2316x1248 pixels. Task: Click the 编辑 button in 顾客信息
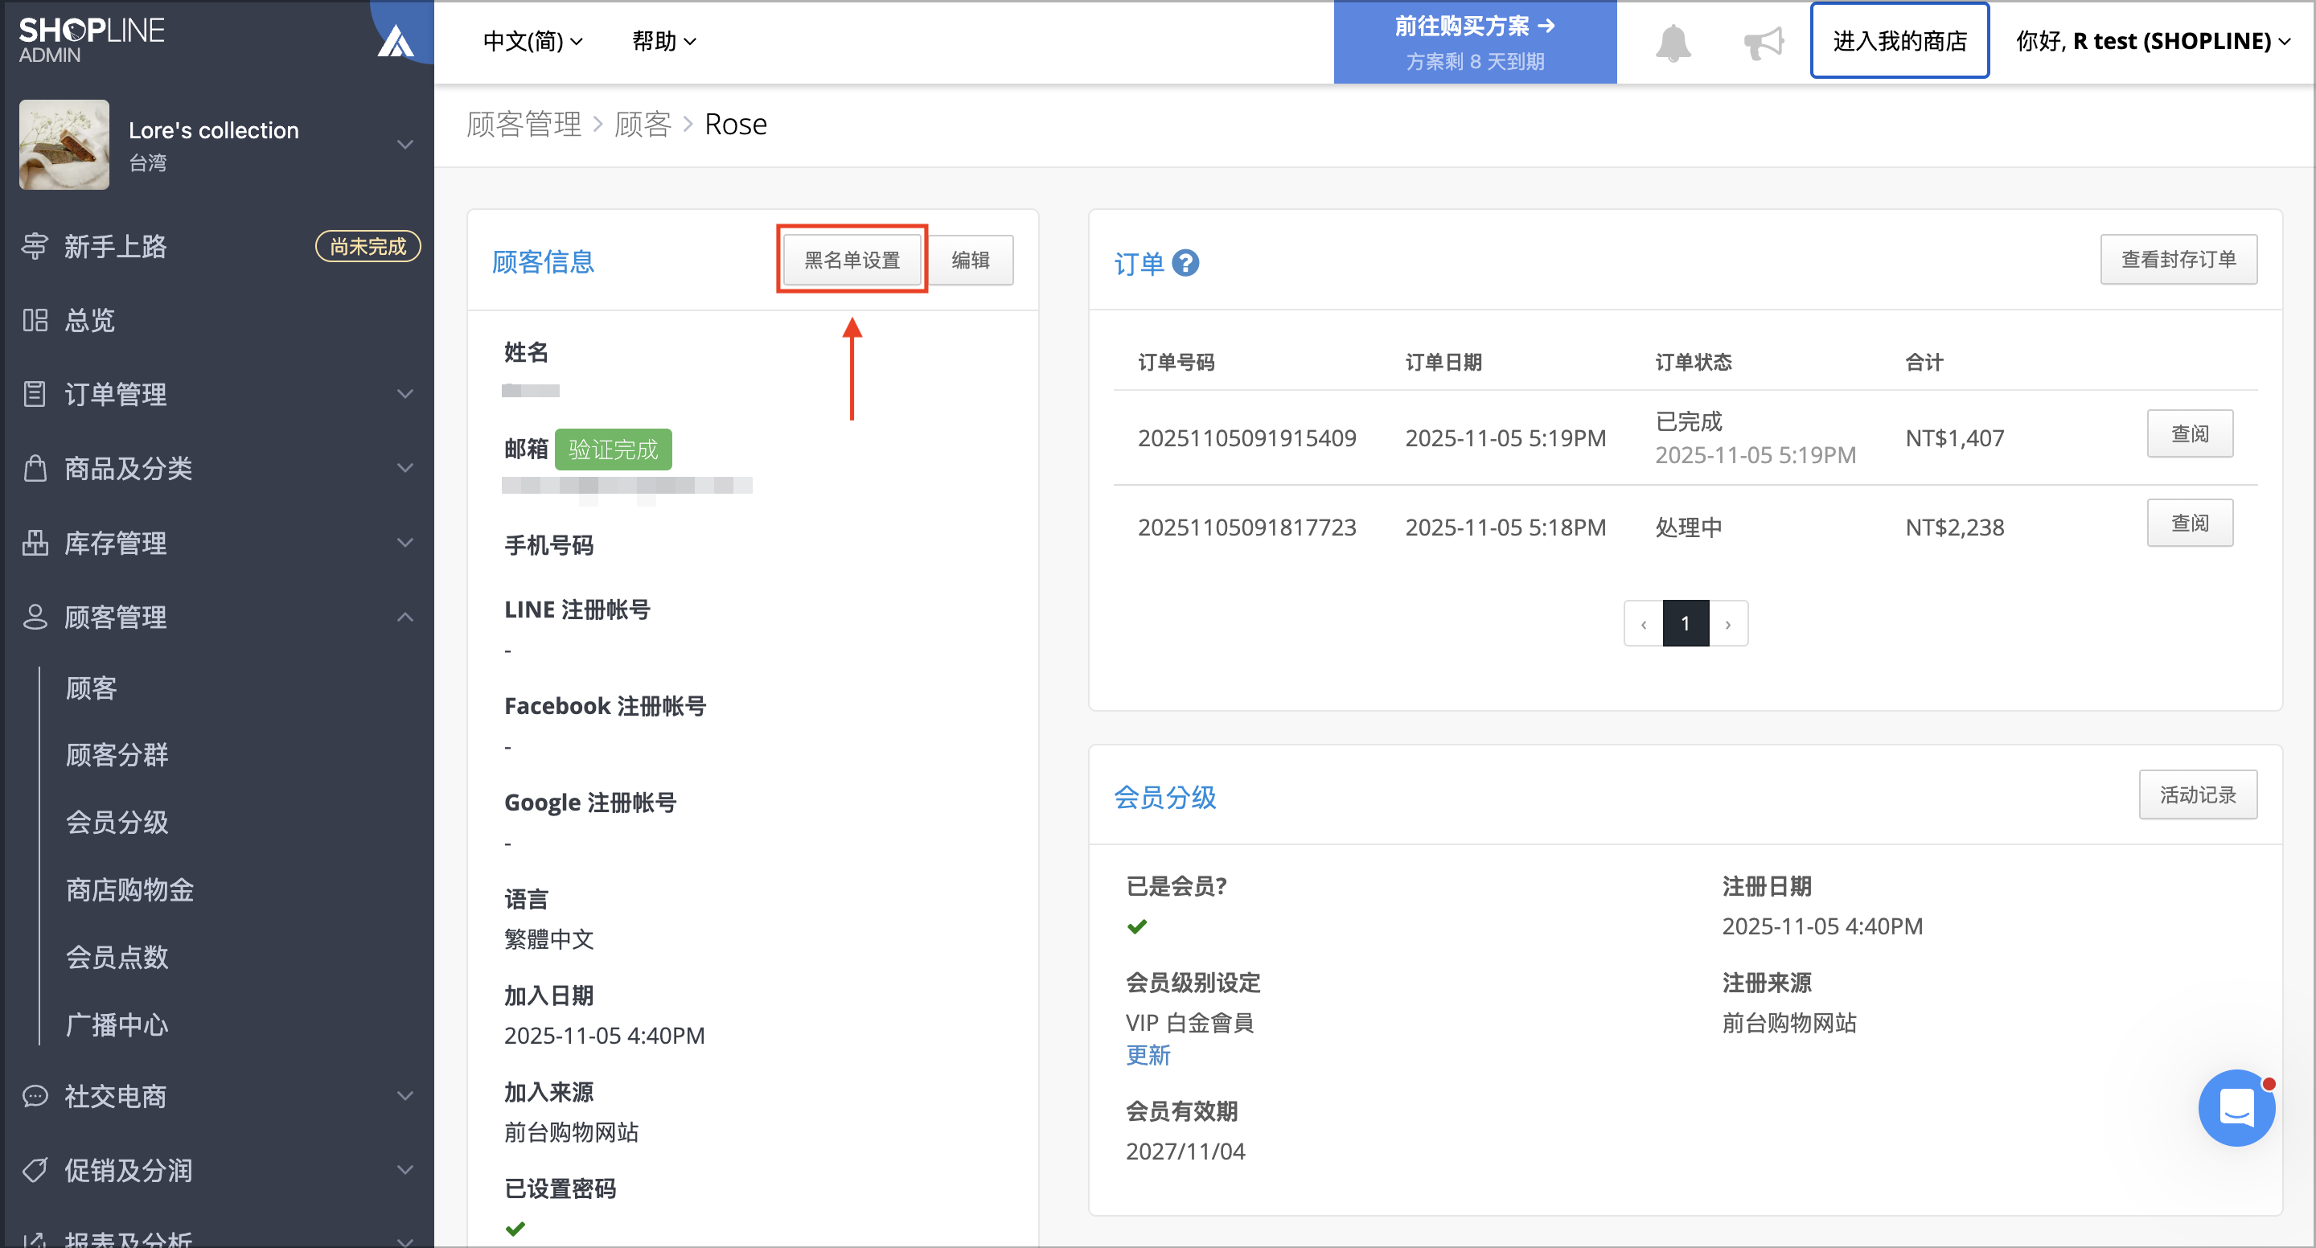pos(970,260)
